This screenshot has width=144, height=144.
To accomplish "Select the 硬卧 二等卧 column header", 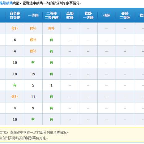I will click(125, 15).
